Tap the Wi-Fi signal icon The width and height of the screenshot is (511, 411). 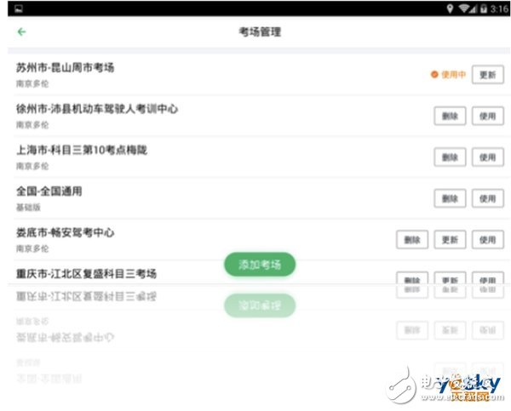pyautogui.click(x=464, y=8)
